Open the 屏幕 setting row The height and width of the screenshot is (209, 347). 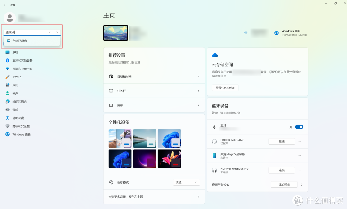click(154, 105)
